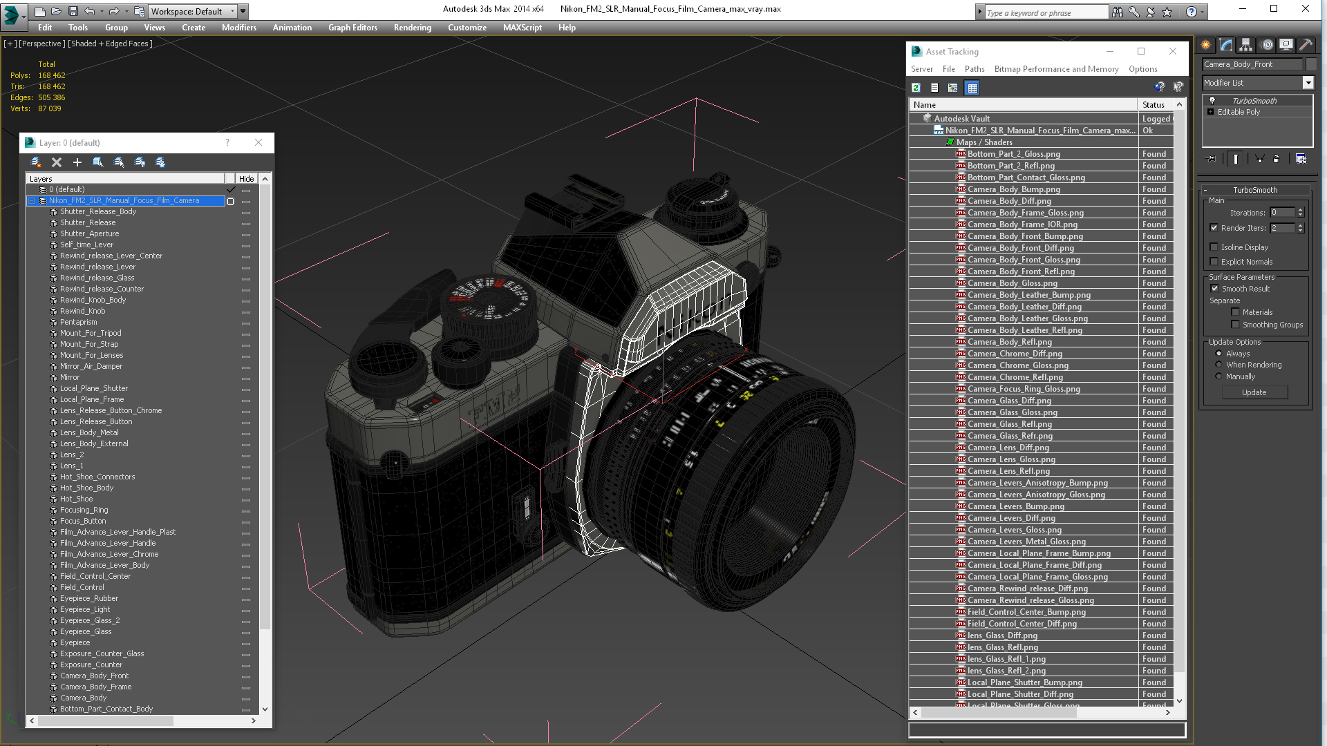The image size is (1327, 746).
Task: Click the Refresh icon in Asset Tracking
Action: (x=916, y=88)
